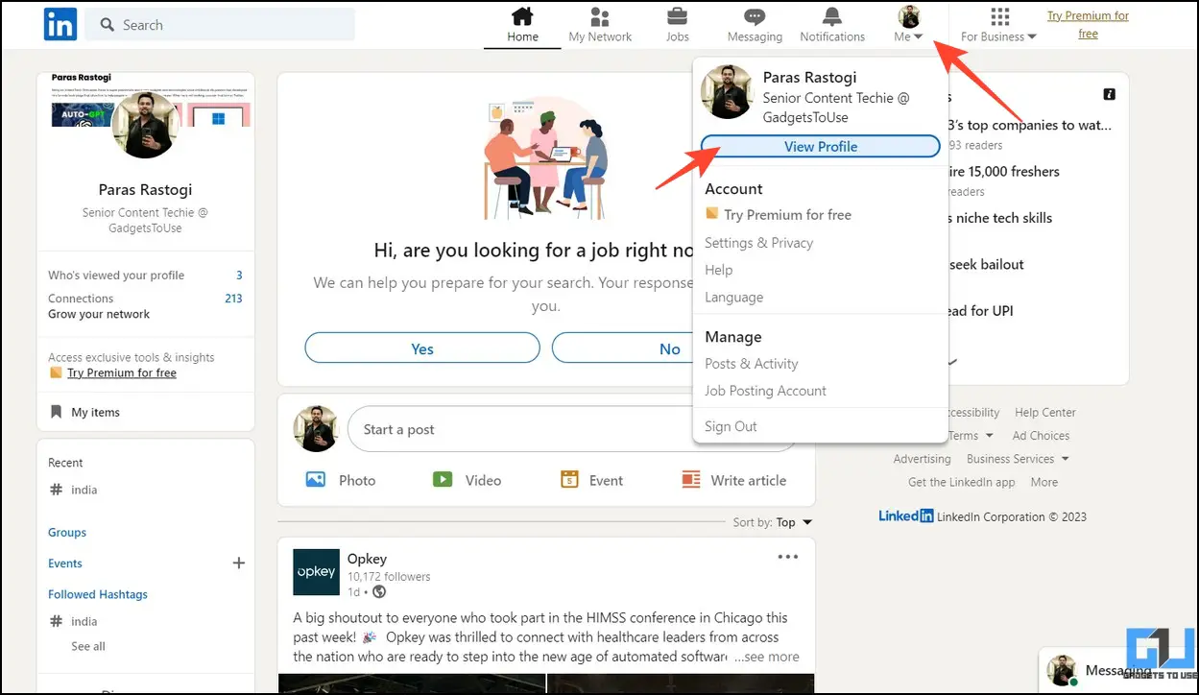Click the Write article icon
This screenshot has width=1199, height=695.
pyautogui.click(x=691, y=479)
